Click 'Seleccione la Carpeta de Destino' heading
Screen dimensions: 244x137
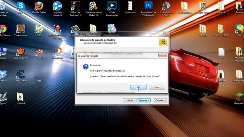98,40
